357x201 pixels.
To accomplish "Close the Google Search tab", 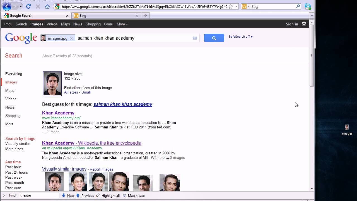I will point(67,16).
